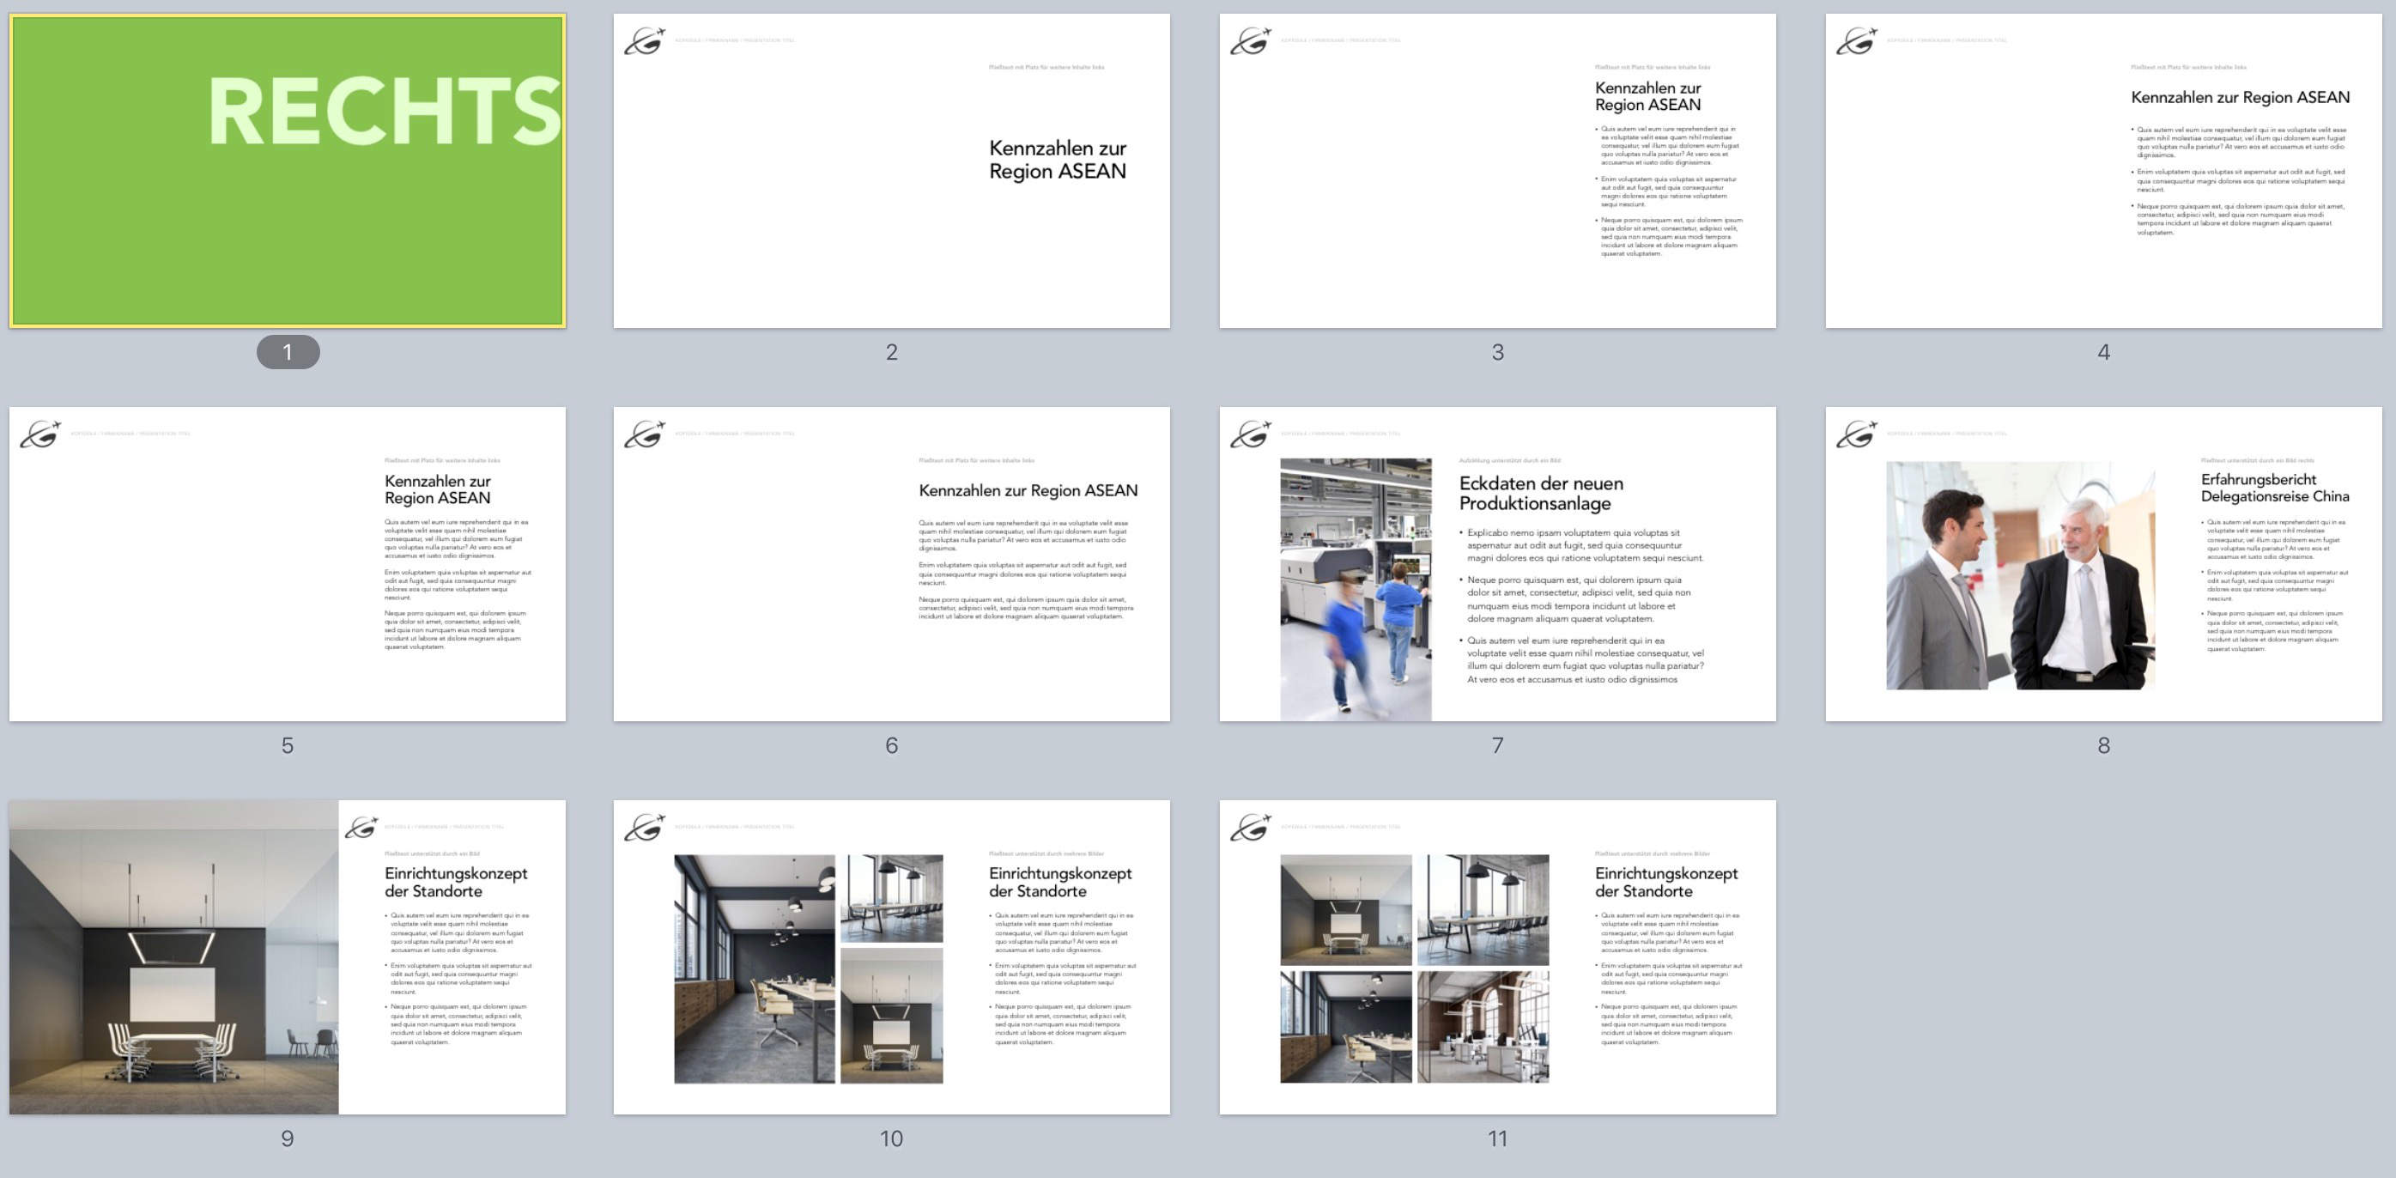Click the plane logo on slide 9

(361, 827)
